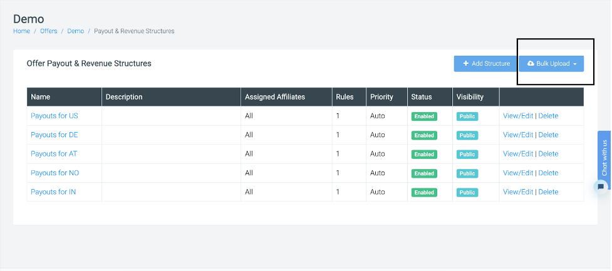The width and height of the screenshot is (612, 271).
Task: Open the Bulk Upload dropdown
Action: pyautogui.click(x=551, y=64)
